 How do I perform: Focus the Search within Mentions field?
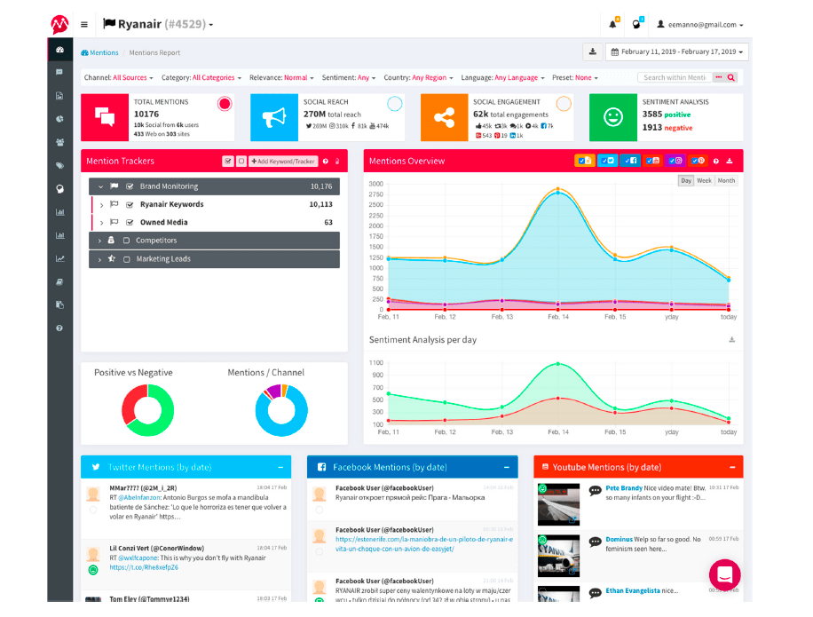(x=675, y=78)
